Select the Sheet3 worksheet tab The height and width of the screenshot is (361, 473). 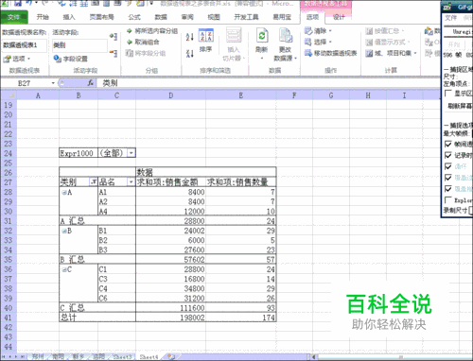[x=122, y=356]
